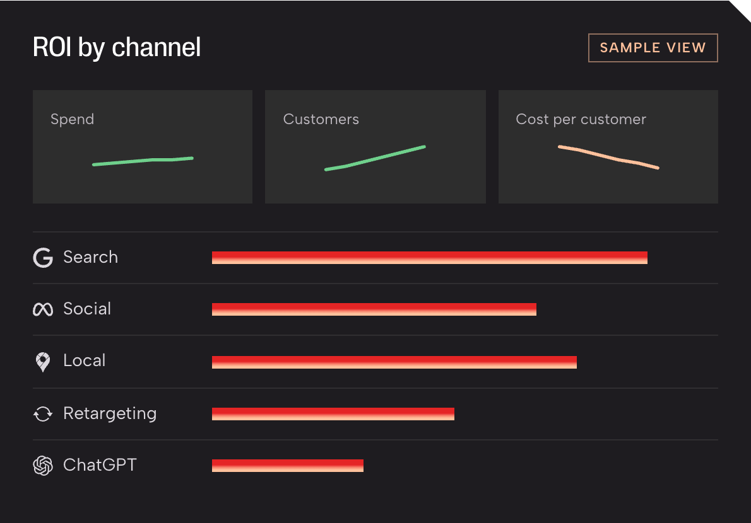Select the Local channel label
751x523 pixels.
pos(85,360)
